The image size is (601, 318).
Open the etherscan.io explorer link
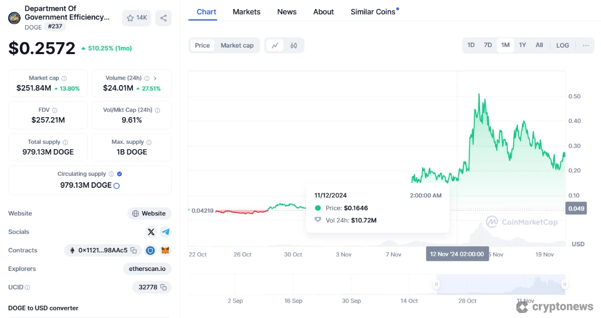point(147,269)
